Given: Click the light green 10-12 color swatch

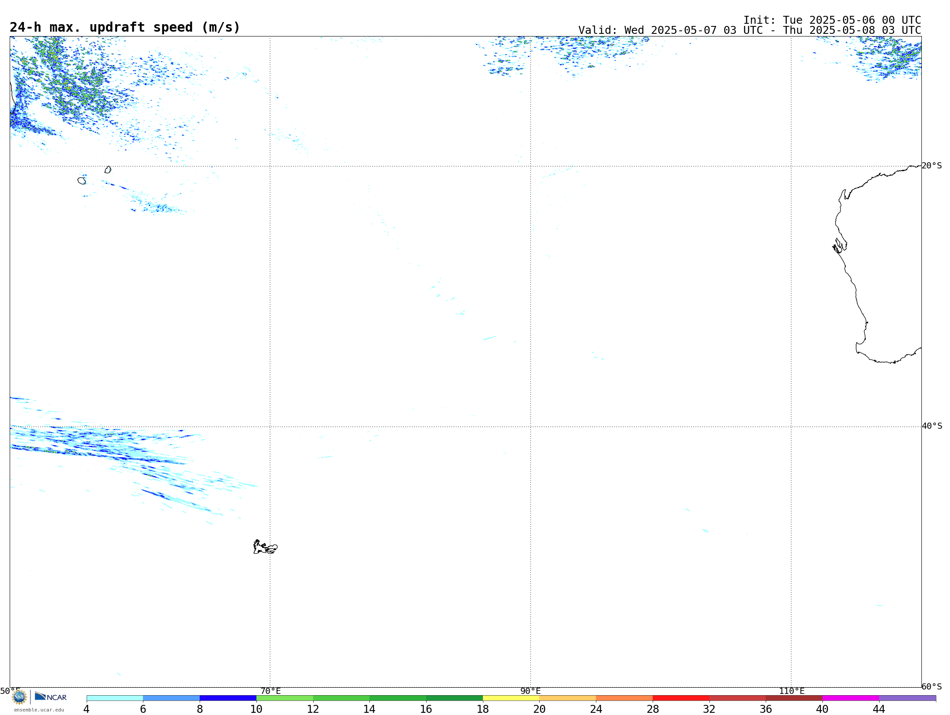Looking at the screenshot, I should (x=285, y=698).
